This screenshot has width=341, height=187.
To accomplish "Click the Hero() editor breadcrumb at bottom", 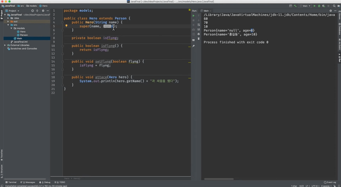I will (x=77, y=178).
